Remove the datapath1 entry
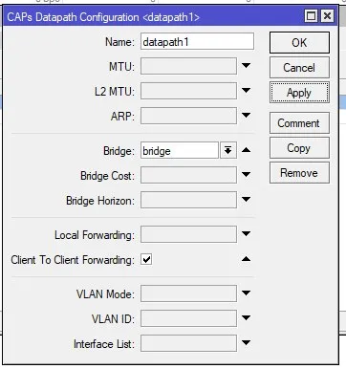The image size is (346, 369). tap(299, 173)
